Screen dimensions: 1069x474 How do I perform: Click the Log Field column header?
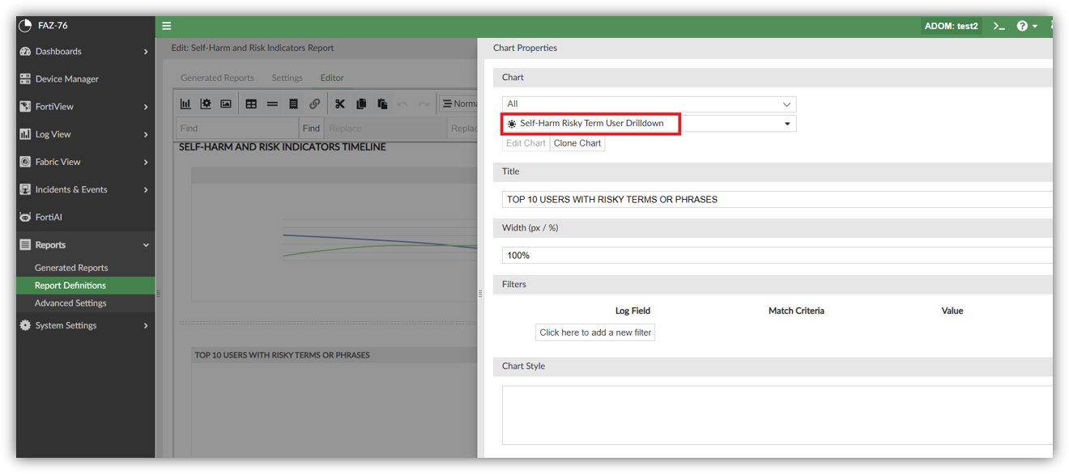pyautogui.click(x=632, y=311)
